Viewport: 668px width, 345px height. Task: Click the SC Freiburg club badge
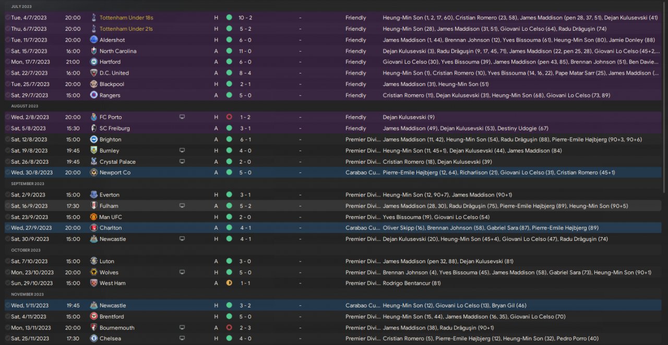pyautogui.click(x=94, y=128)
